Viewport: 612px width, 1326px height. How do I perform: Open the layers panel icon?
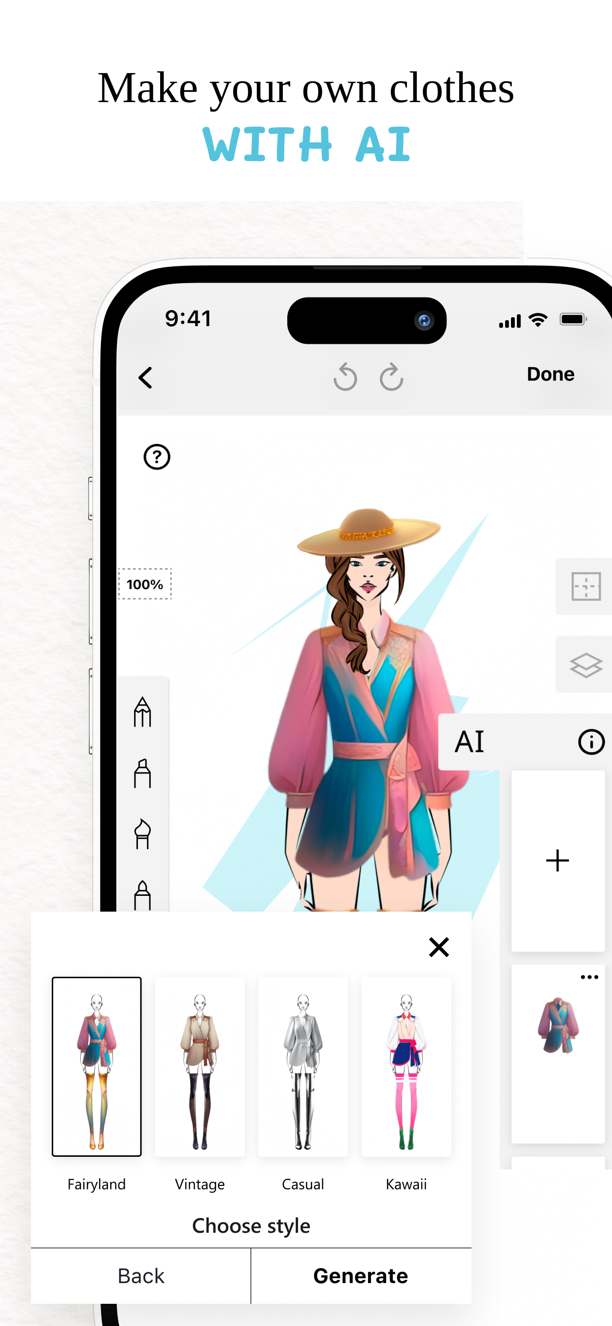coord(586,664)
